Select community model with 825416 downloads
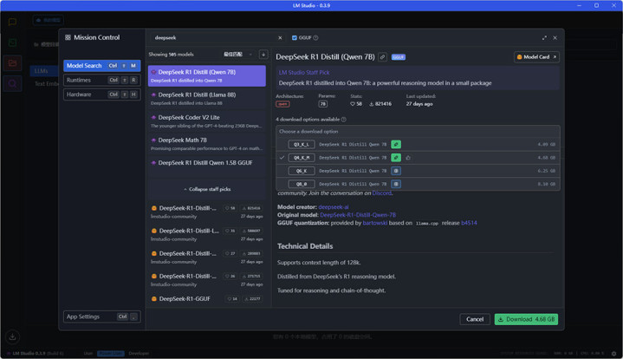 pyautogui.click(x=207, y=212)
